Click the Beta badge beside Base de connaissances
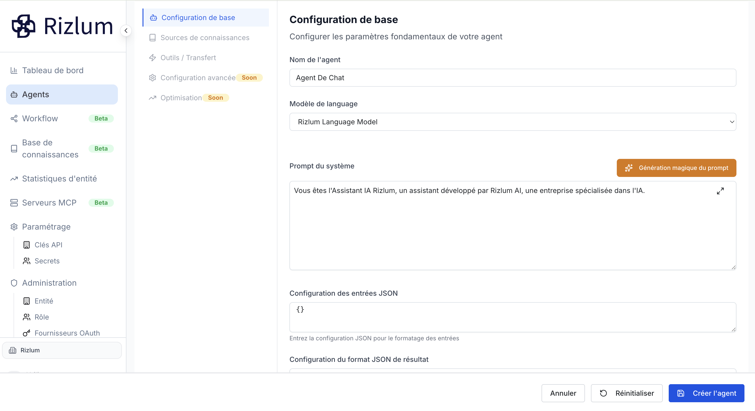 tap(101, 149)
